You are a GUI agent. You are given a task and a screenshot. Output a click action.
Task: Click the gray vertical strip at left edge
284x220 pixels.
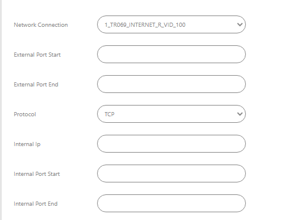(x=1, y=110)
